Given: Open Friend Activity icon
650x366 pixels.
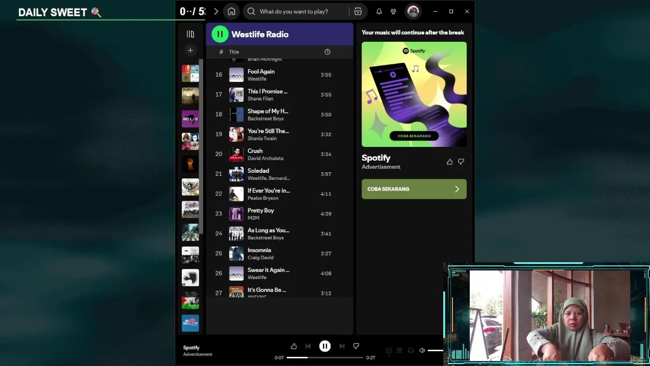Looking at the screenshot, I should tap(393, 11).
